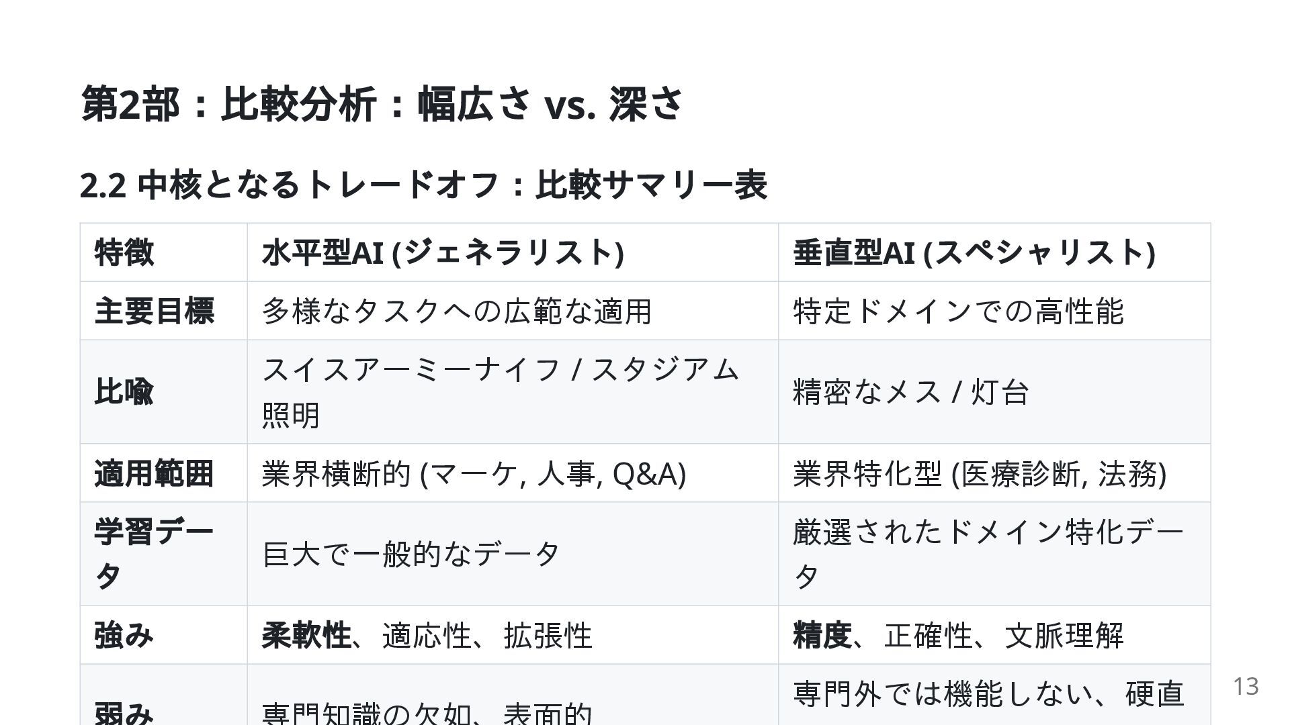1290x725 pixels.
Task: Select the 主要目標 row label
Action: point(163,311)
